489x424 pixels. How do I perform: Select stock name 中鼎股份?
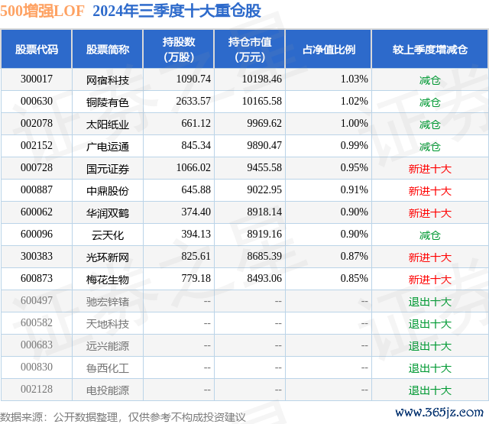[x=108, y=191]
